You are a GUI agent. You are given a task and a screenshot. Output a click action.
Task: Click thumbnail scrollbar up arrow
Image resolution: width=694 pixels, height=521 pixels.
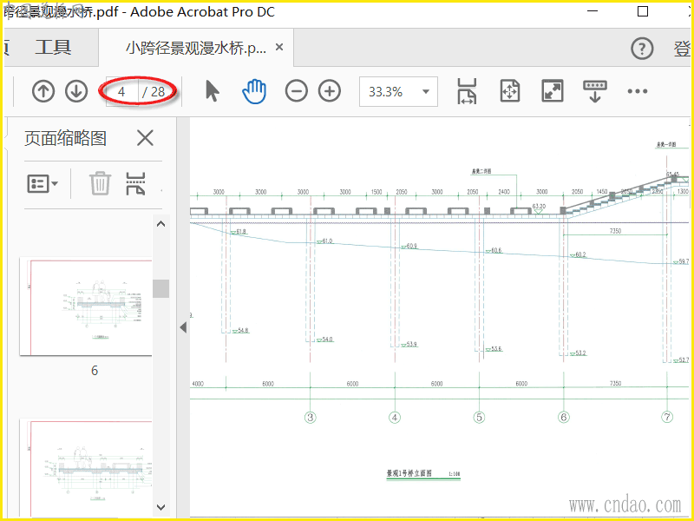[x=161, y=224]
